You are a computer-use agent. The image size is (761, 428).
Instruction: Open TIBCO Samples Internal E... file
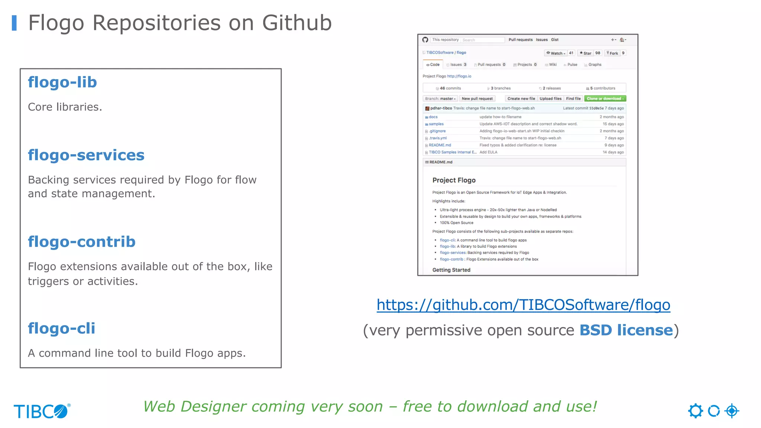click(453, 152)
